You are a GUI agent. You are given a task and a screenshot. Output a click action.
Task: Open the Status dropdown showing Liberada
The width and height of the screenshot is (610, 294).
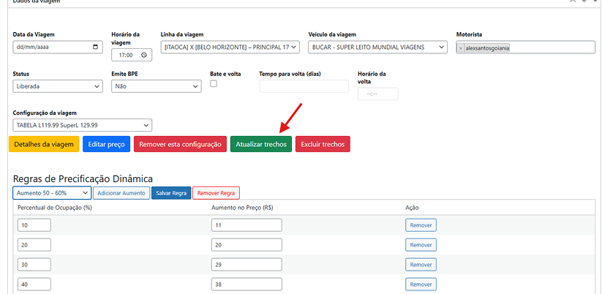(x=58, y=86)
